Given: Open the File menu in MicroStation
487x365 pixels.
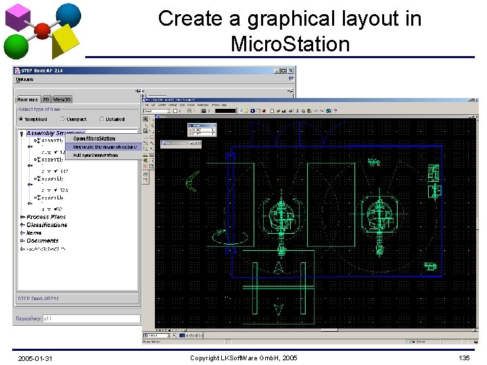Looking at the screenshot, I should (x=147, y=105).
